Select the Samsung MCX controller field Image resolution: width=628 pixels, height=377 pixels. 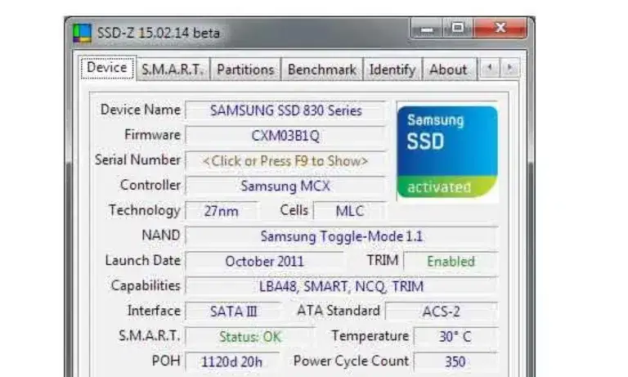285,186
